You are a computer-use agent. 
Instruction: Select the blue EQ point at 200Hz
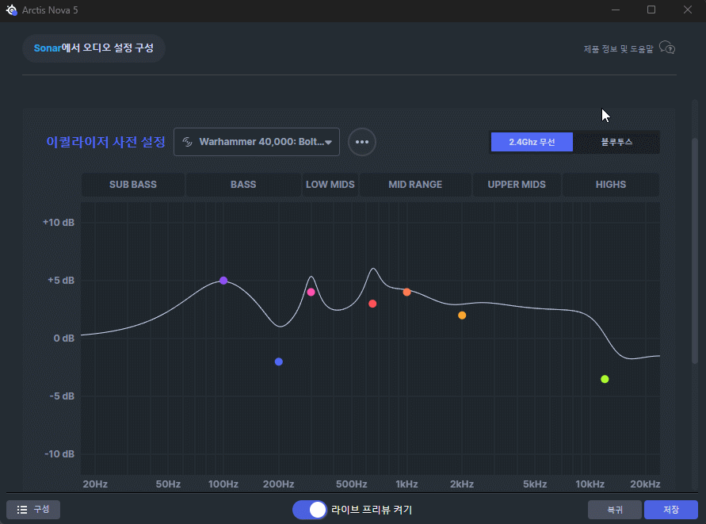279,361
